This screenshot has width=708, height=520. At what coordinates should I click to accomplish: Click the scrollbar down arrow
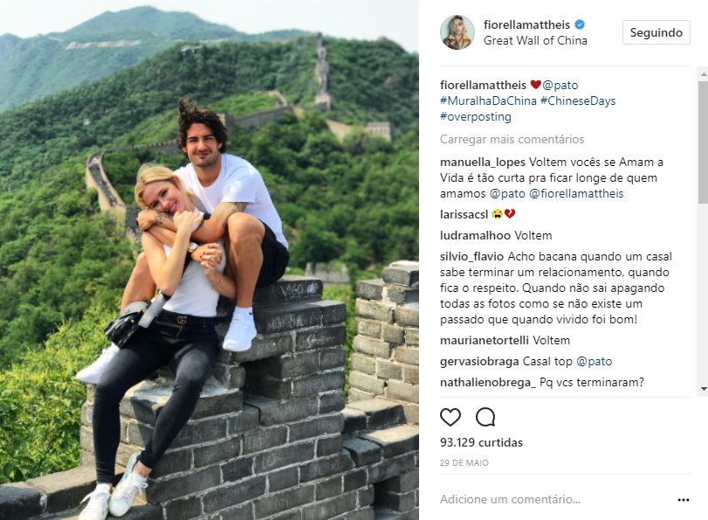pyautogui.click(x=704, y=388)
